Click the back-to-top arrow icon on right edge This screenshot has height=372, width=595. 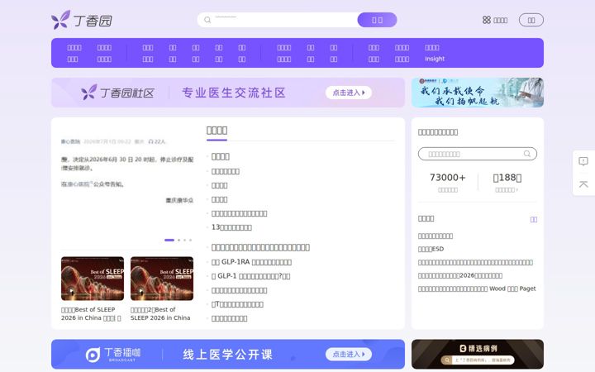[583, 184]
